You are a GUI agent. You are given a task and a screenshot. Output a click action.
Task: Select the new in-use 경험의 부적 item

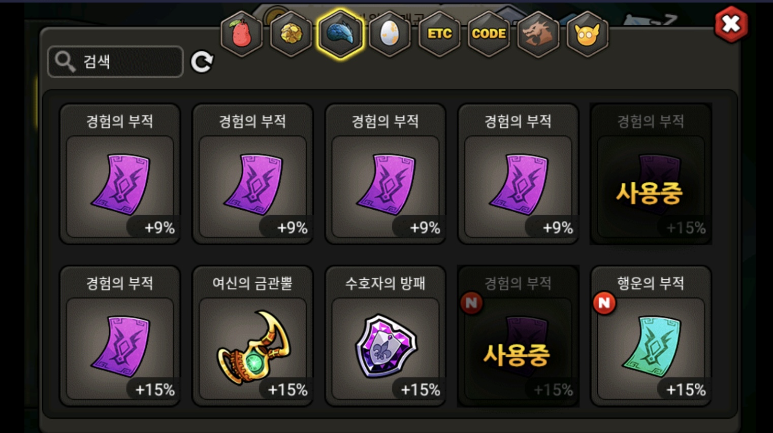[x=518, y=336]
